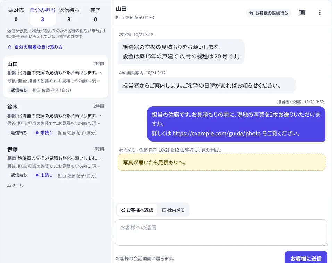The height and width of the screenshot is (263, 332).
Task: Open the 山田 conversation in the list
Action: 56,77
